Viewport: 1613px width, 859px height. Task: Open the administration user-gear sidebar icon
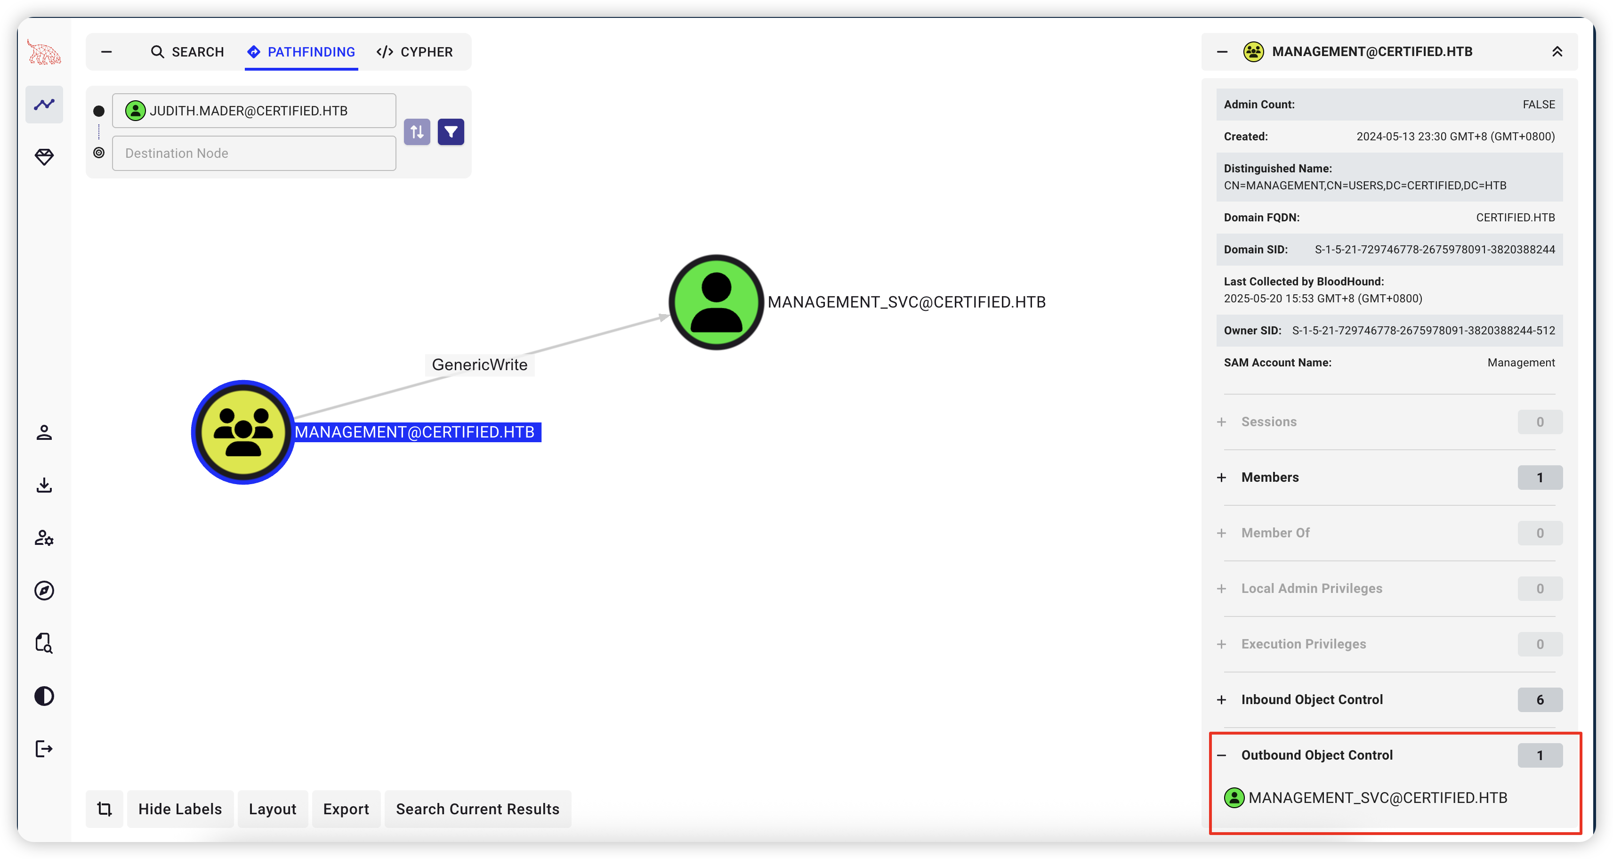point(44,537)
